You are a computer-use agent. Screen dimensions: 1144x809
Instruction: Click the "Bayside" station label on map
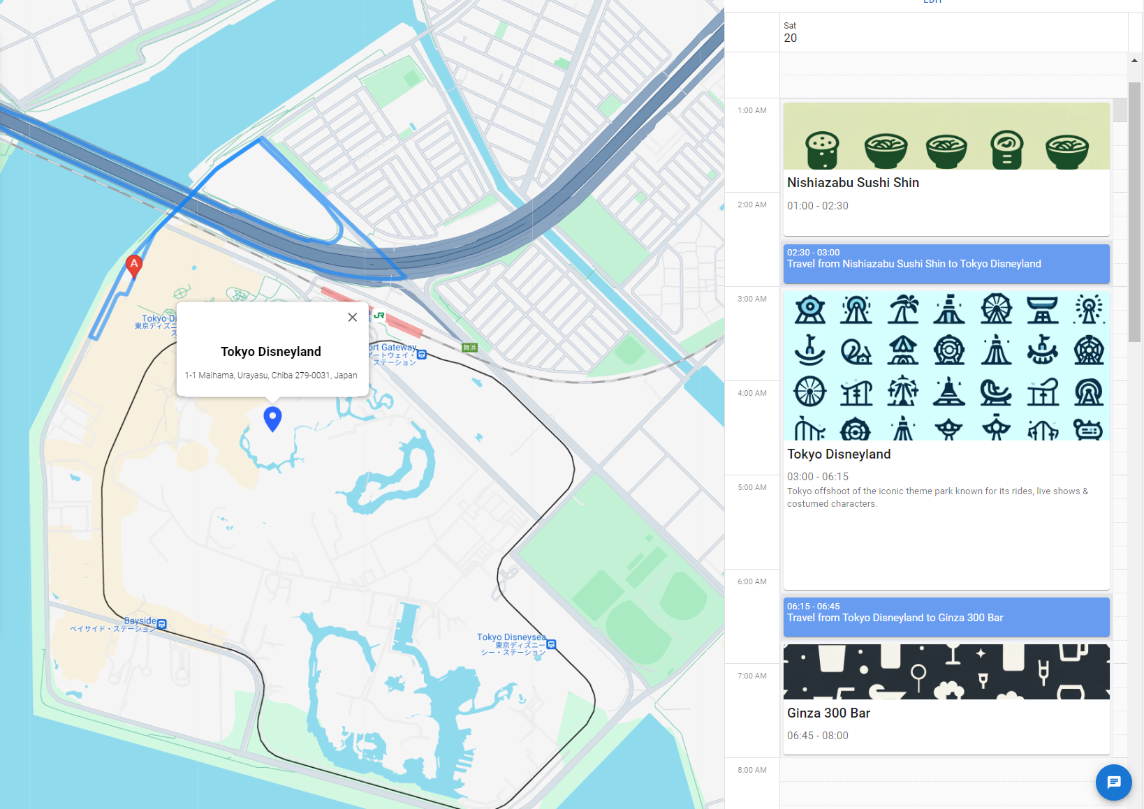tap(140, 621)
